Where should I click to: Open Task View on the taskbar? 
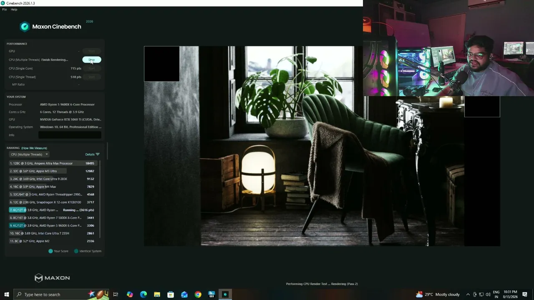pos(116,295)
